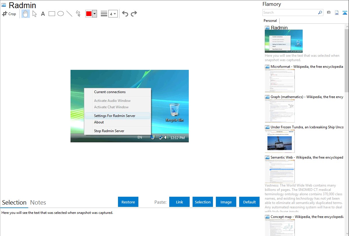The image size is (349, 236).
Task: Open the Personal tab
Action: [x=270, y=21]
